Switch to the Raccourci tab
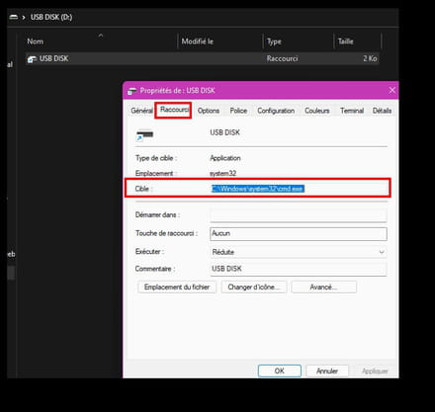 pyautogui.click(x=174, y=110)
